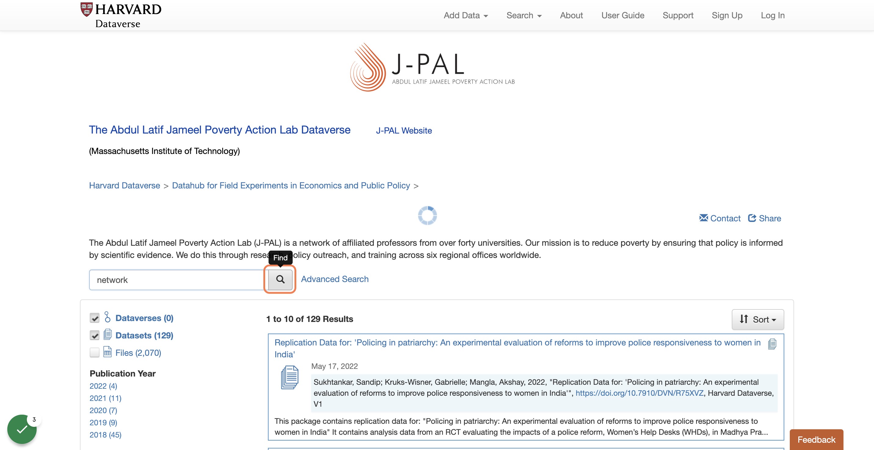Click the small dataset icon at result title's right
Screen dimensions: 874x450
[x=772, y=344]
